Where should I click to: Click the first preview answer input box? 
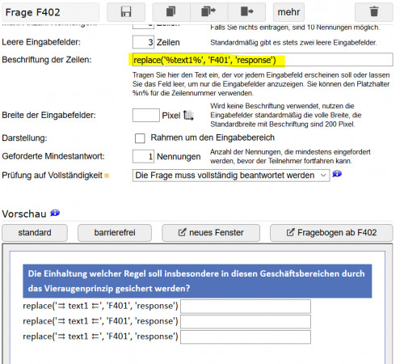point(246,307)
